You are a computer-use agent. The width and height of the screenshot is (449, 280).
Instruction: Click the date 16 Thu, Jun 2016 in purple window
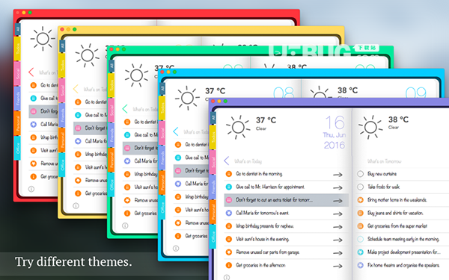pos(335,133)
